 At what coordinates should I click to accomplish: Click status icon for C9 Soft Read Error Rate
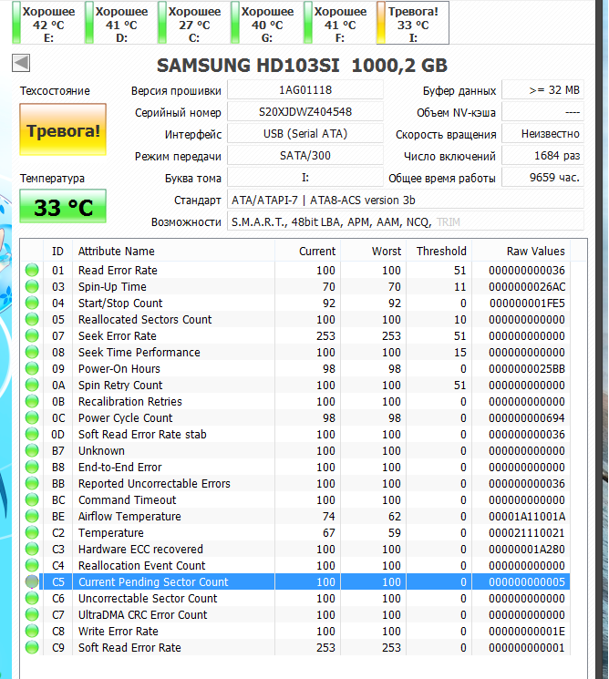32,647
